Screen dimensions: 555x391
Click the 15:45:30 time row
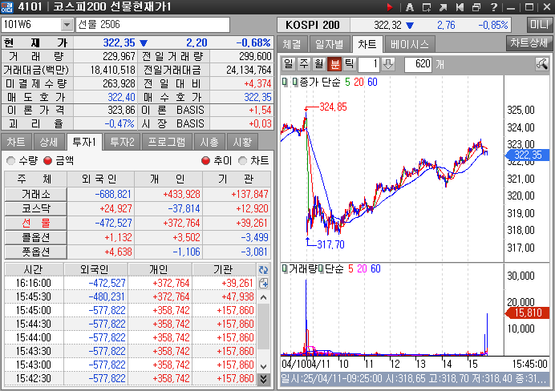click(34, 297)
